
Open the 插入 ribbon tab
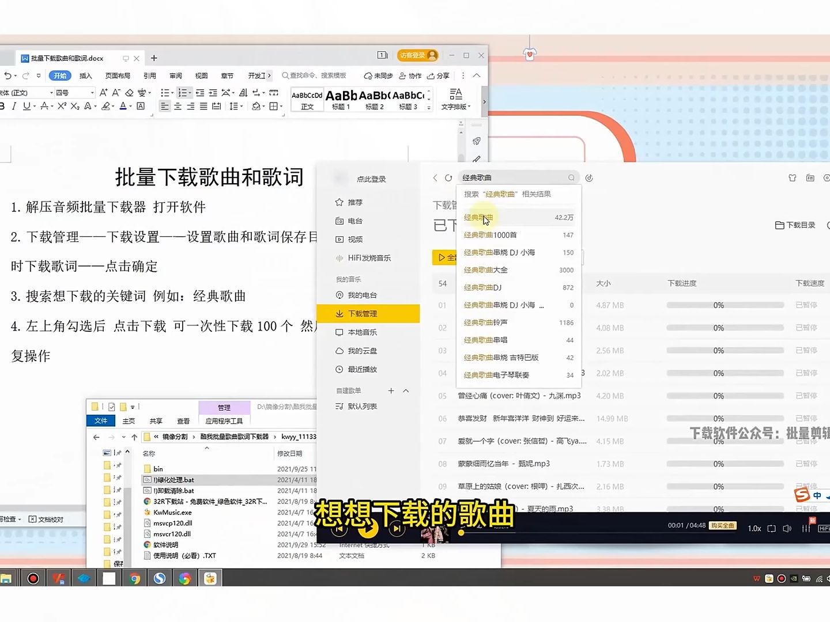[86, 75]
